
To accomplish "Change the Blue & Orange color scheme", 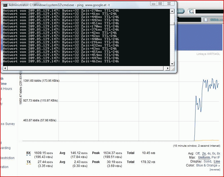I will (208, 165).
